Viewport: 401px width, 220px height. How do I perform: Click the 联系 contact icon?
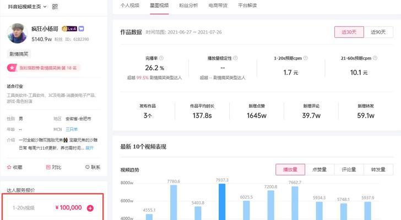88,167
